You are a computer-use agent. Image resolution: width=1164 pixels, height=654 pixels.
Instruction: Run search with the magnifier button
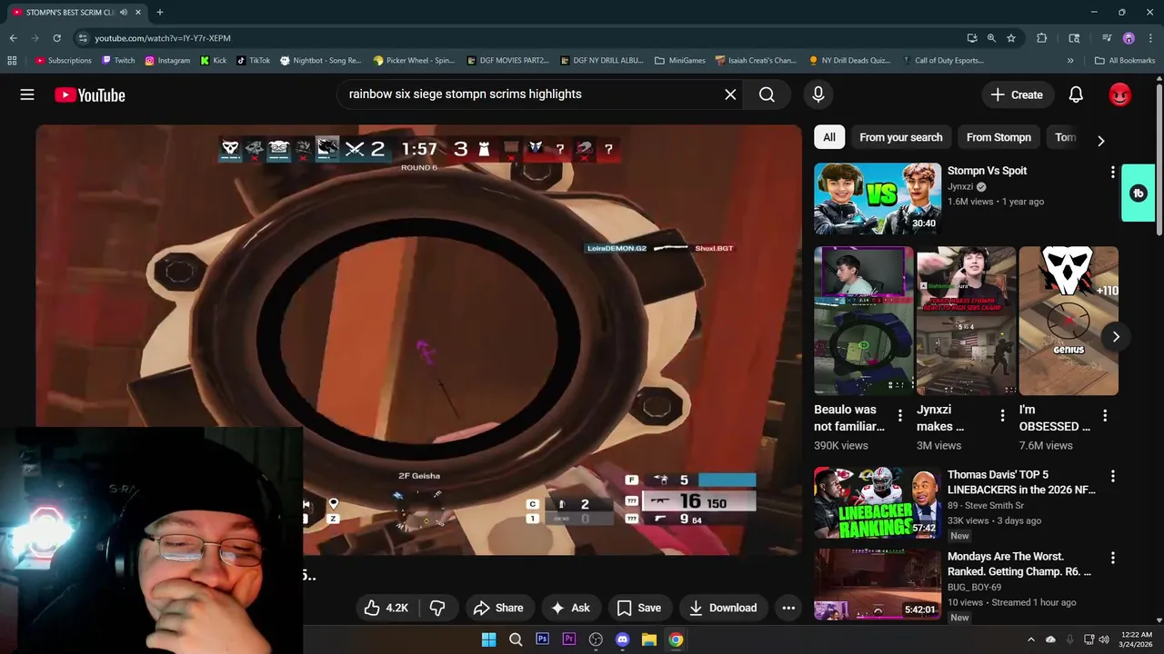(x=767, y=94)
